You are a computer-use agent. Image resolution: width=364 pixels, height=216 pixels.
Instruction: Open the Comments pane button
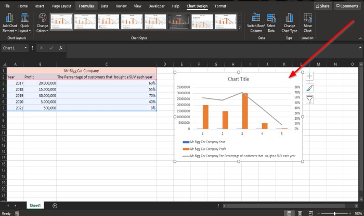347,6
